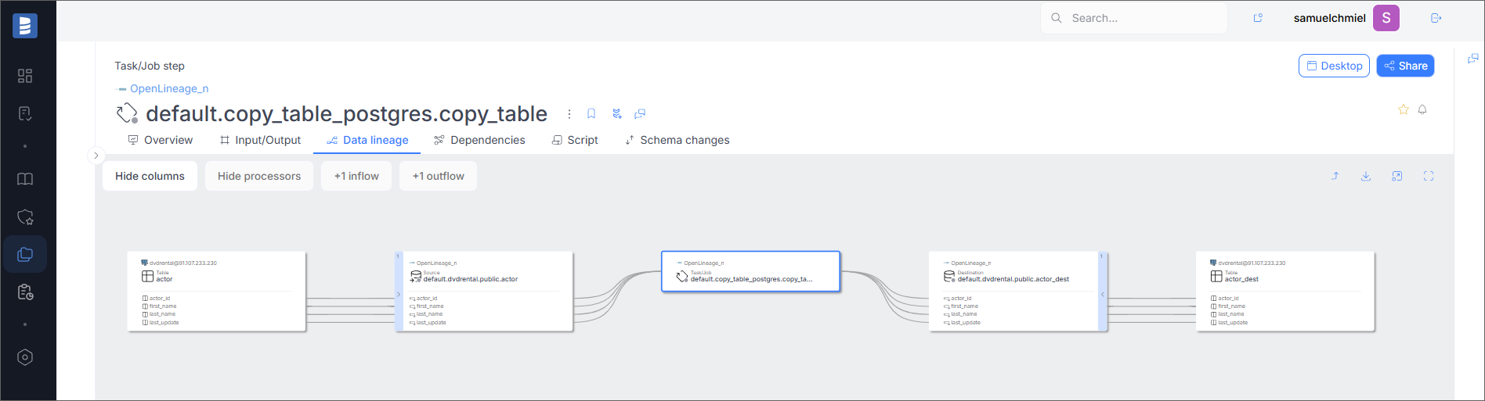The height and width of the screenshot is (401, 1485).
Task: Click the fit-to-view icon above the diagram
Action: click(x=1397, y=176)
